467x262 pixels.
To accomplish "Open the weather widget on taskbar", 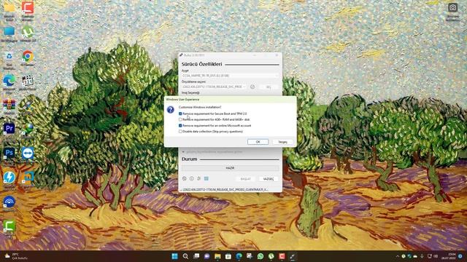I will point(16,256).
